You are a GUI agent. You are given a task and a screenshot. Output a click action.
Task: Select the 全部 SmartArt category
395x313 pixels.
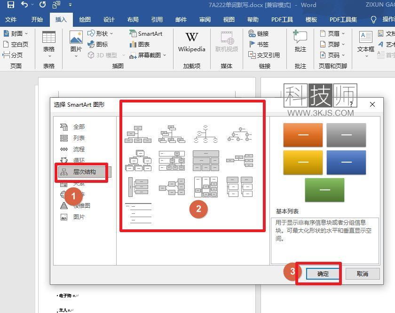click(72, 127)
